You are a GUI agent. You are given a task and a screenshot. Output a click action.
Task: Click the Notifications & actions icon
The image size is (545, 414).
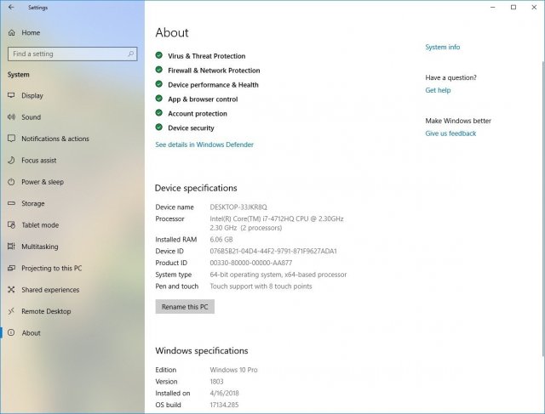click(11, 139)
